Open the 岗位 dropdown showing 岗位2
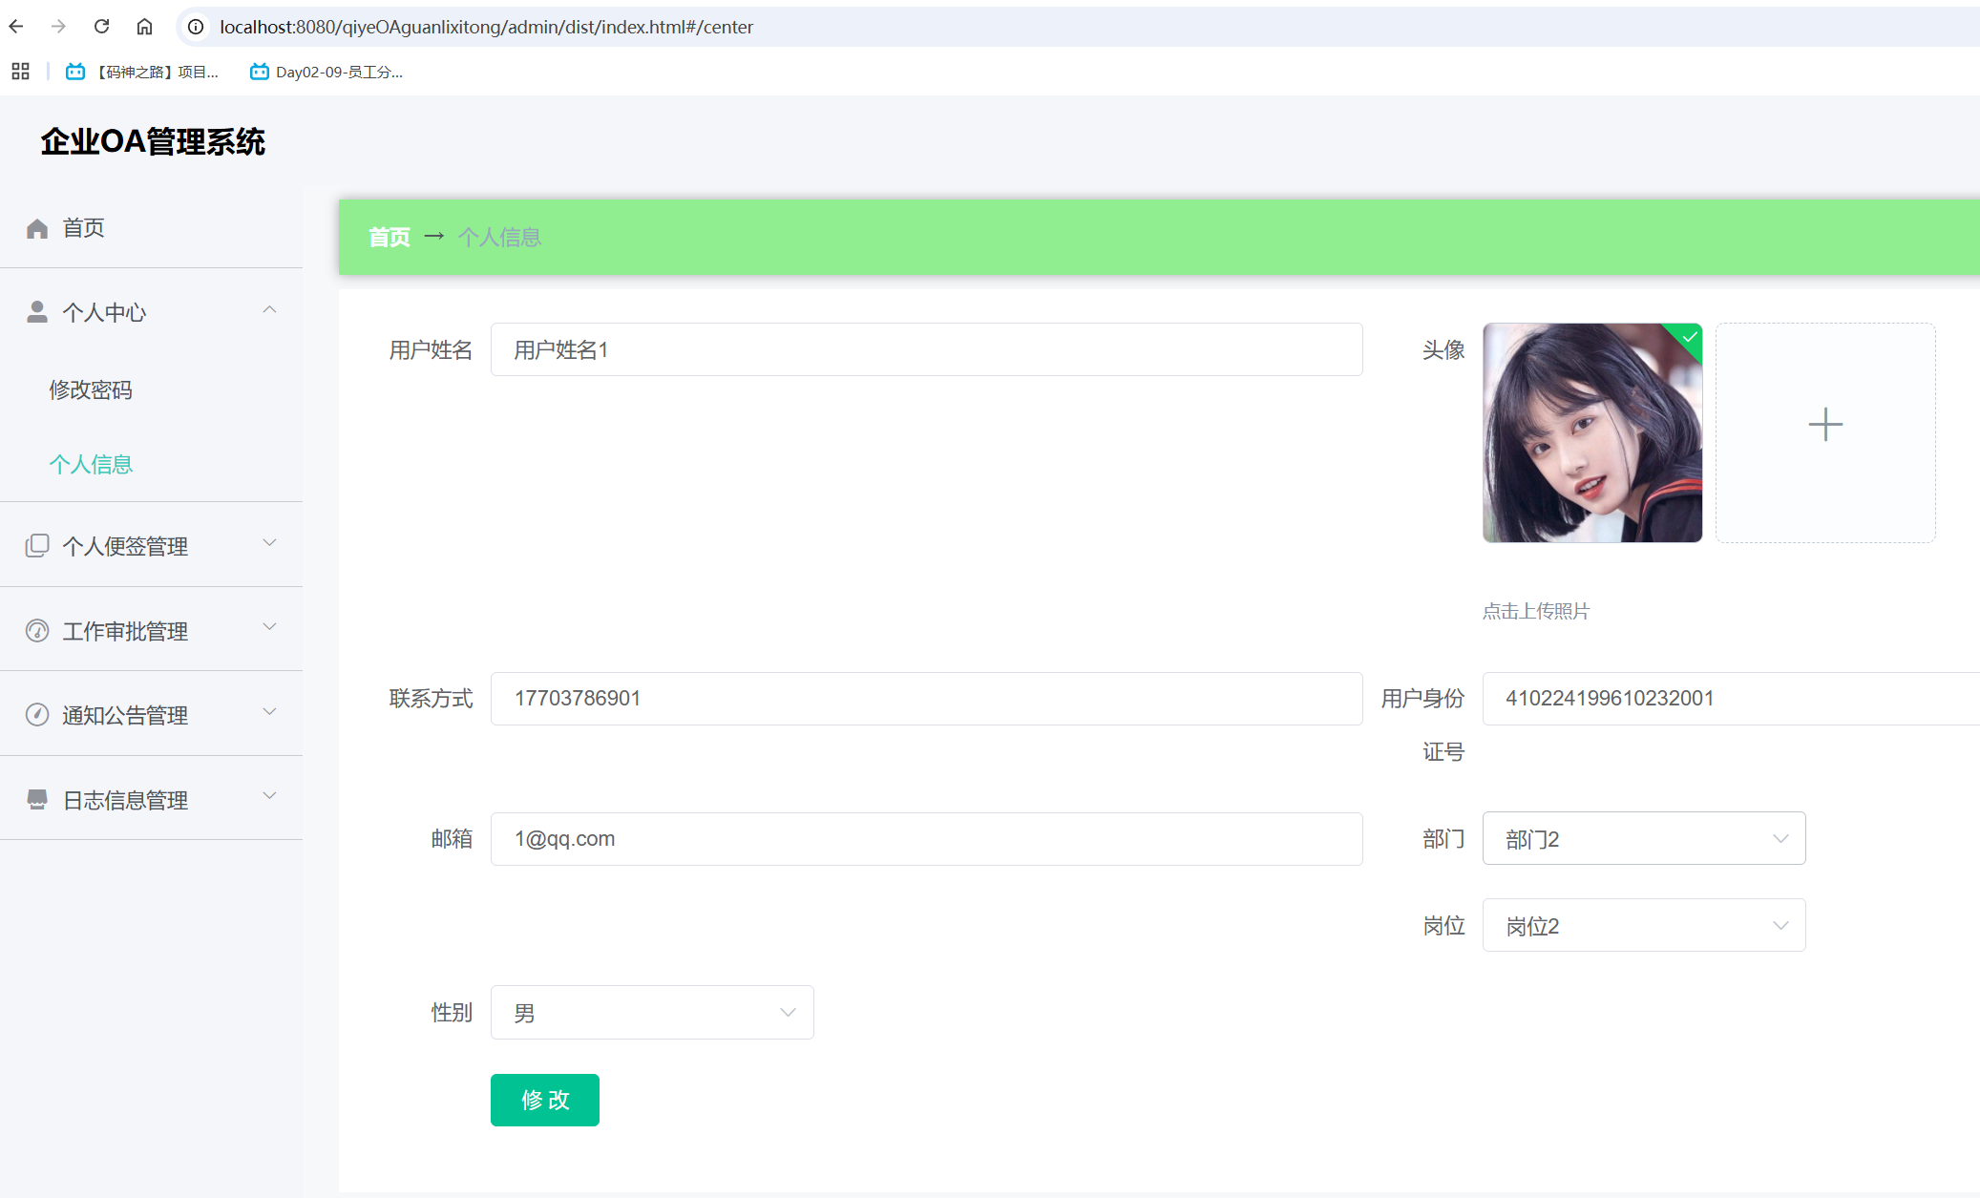 pos(1643,926)
